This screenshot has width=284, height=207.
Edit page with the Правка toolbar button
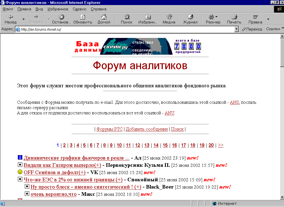pyautogui.click(x=255, y=19)
